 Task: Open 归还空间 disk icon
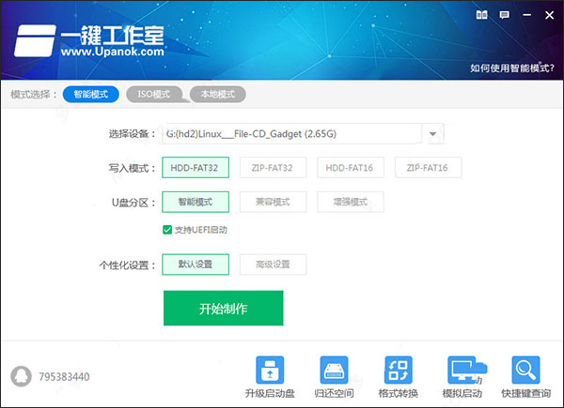[334, 370]
